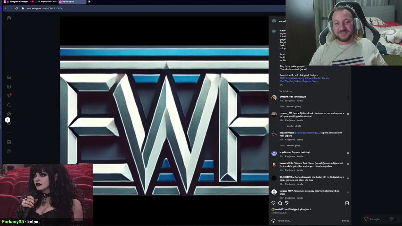This screenshot has height=226, width=402.
Task: Open the Create plus icon in sidebar
Action: tap(9, 133)
